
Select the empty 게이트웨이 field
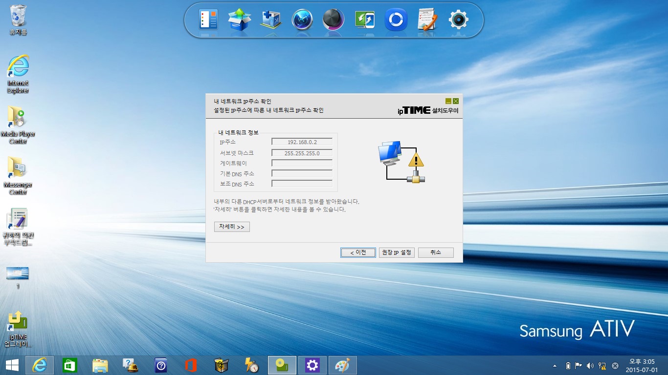point(302,163)
